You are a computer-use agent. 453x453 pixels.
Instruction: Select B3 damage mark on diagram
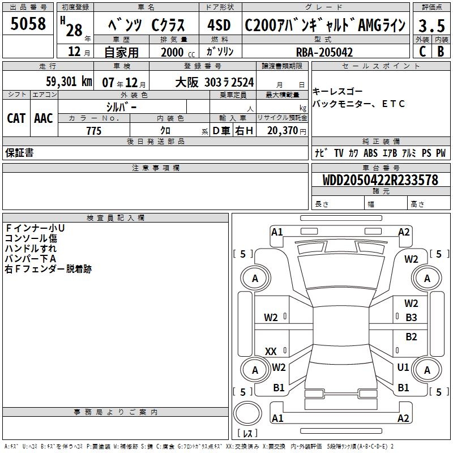point(411,318)
